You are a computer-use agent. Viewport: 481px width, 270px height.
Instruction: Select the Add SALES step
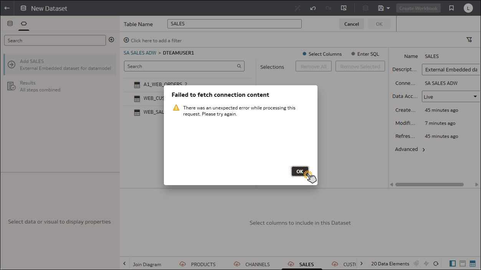coord(60,65)
